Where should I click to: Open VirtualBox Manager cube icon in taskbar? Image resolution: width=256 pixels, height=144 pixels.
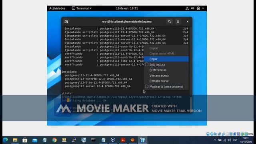point(113,140)
